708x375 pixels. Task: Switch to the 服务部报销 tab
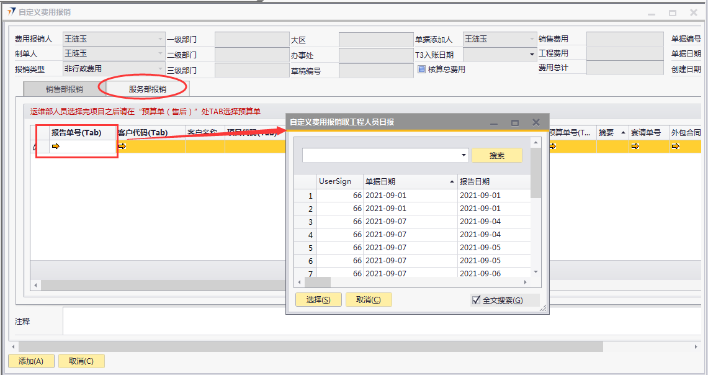coord(148,89)
